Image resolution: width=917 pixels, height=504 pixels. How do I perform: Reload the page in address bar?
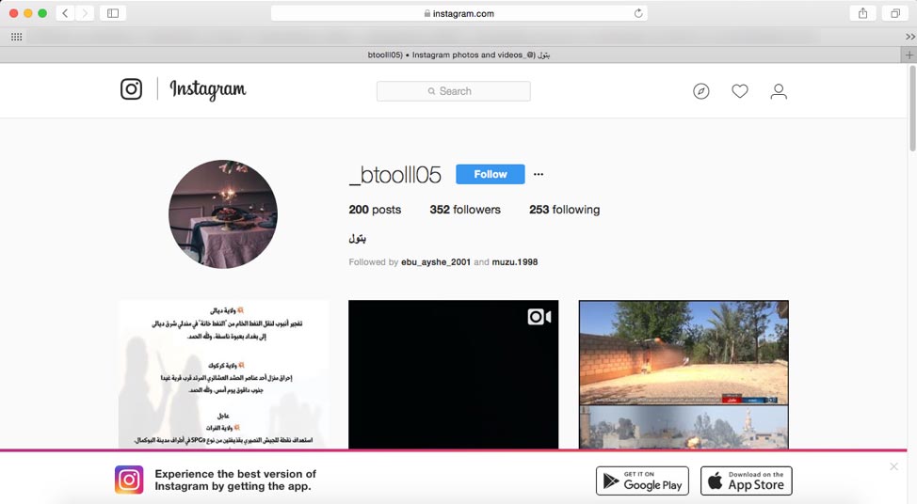(x=638, y=13)
